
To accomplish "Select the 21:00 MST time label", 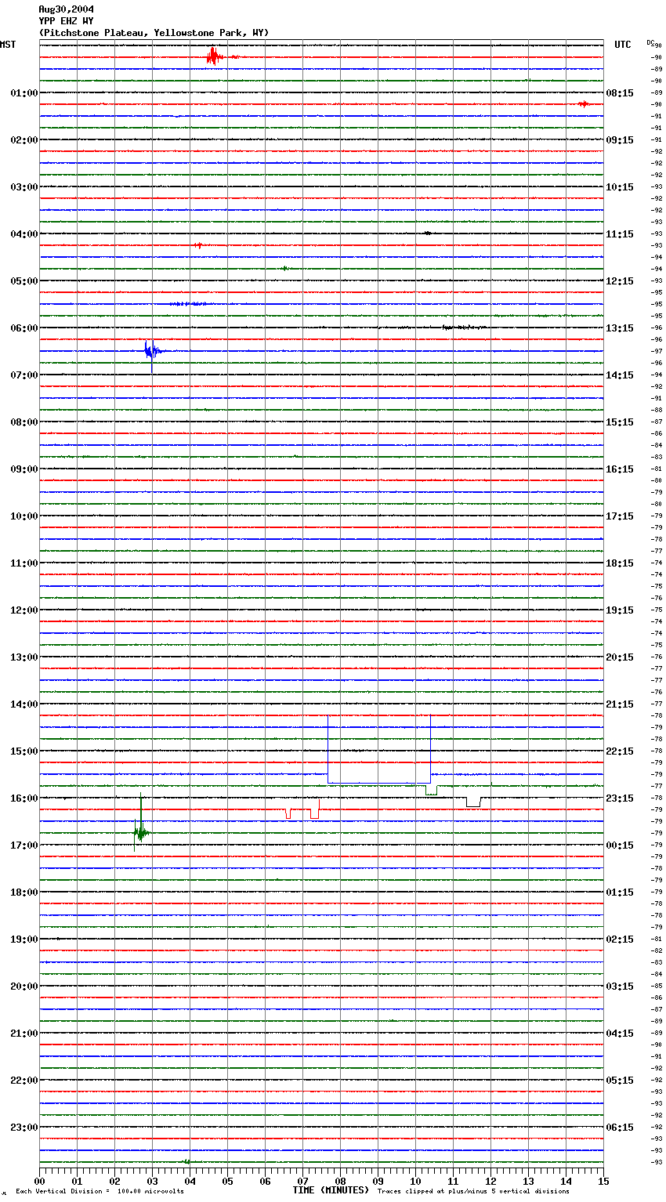I will pos(24,1034).
